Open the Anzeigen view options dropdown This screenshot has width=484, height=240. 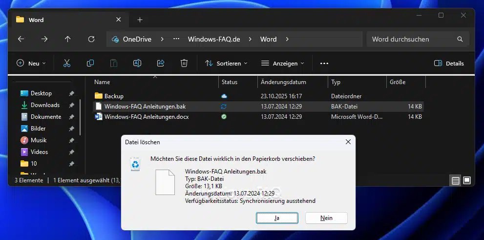pos(283,63)
